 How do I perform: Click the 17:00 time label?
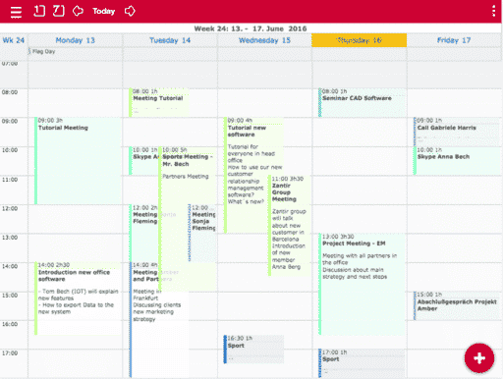pyautogui.click(x=10, y=353)
